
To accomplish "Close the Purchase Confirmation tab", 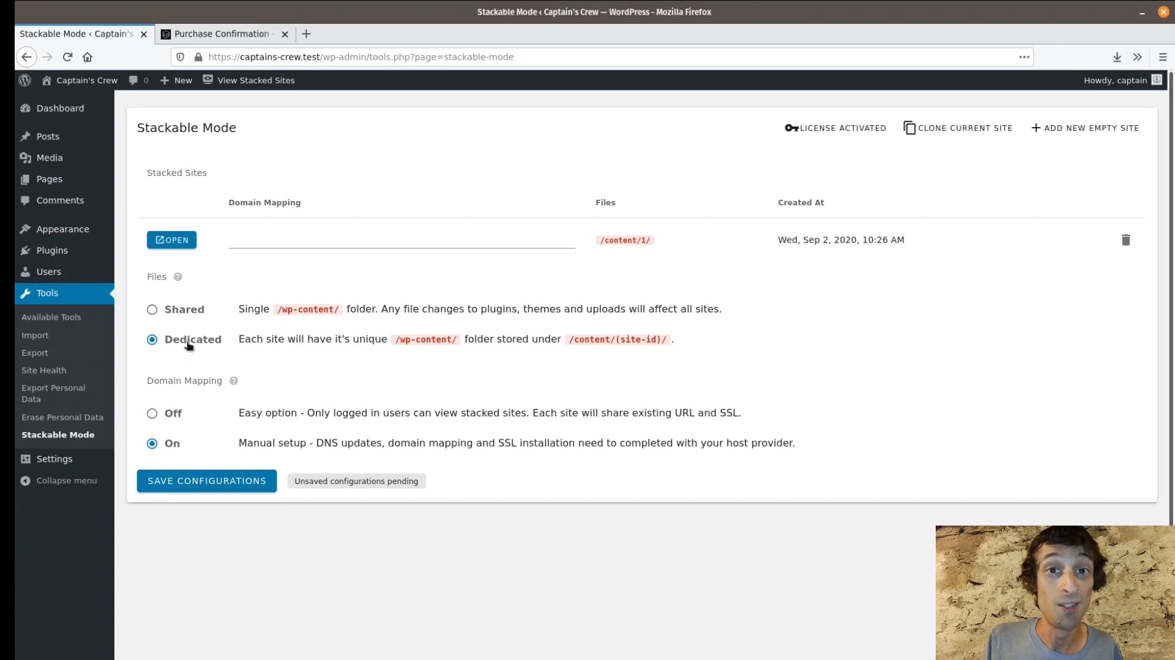I will [285, 34].
